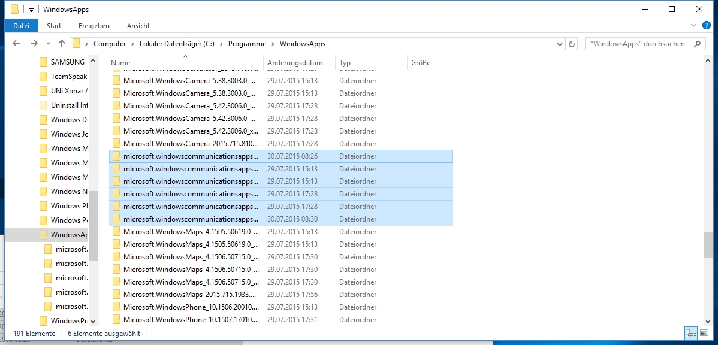Click folder icon of WindowsPhone_10.1507.17010
This screenshot has height=345, width=718.
[x=116, y=319]
